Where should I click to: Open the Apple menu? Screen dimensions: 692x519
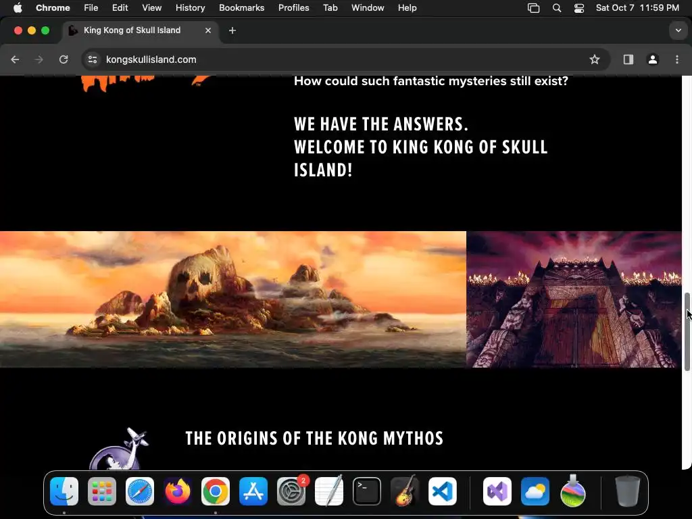tap(18, 8)
